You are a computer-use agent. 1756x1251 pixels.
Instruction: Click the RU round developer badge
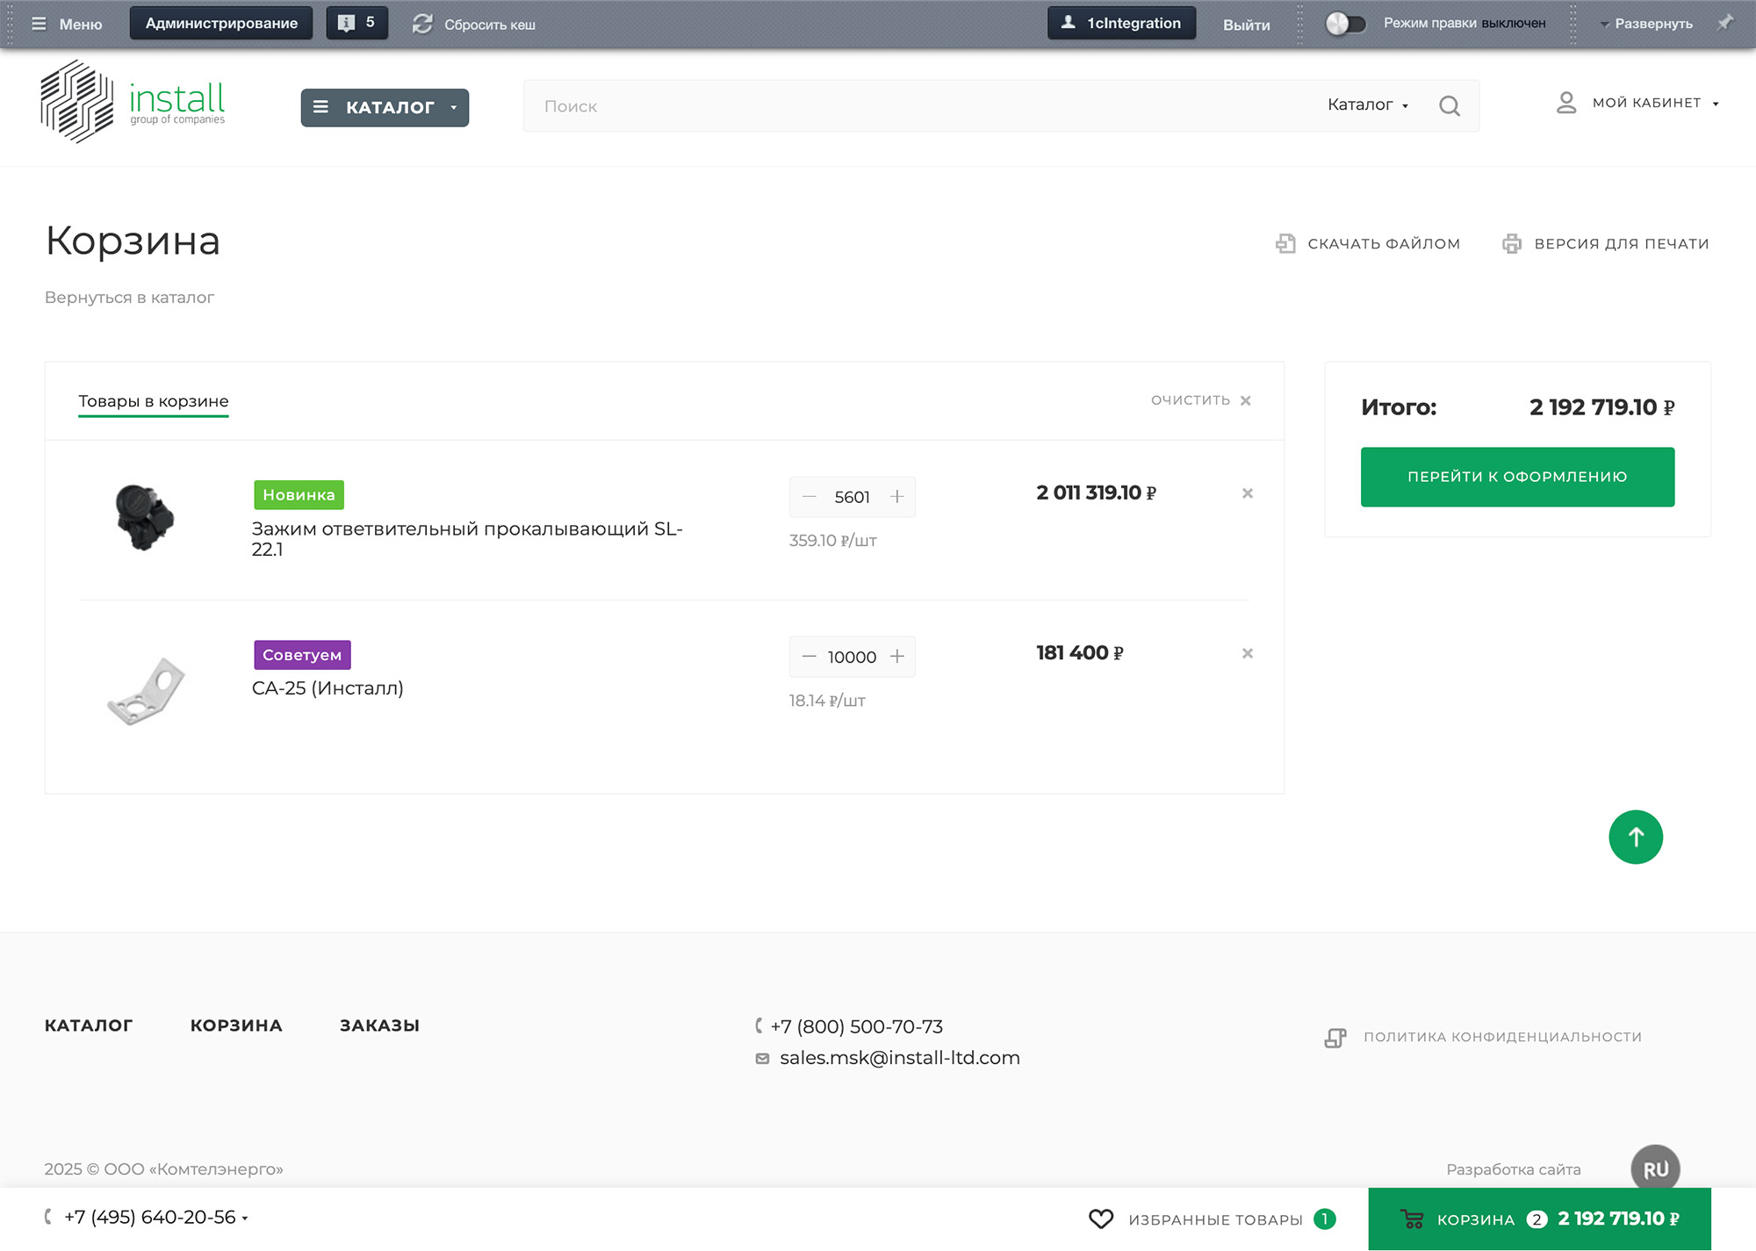coord(1655,1168)
